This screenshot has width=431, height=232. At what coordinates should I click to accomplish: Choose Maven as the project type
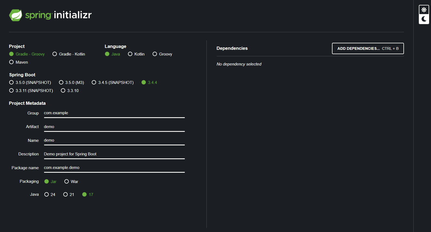pos(19,62)
